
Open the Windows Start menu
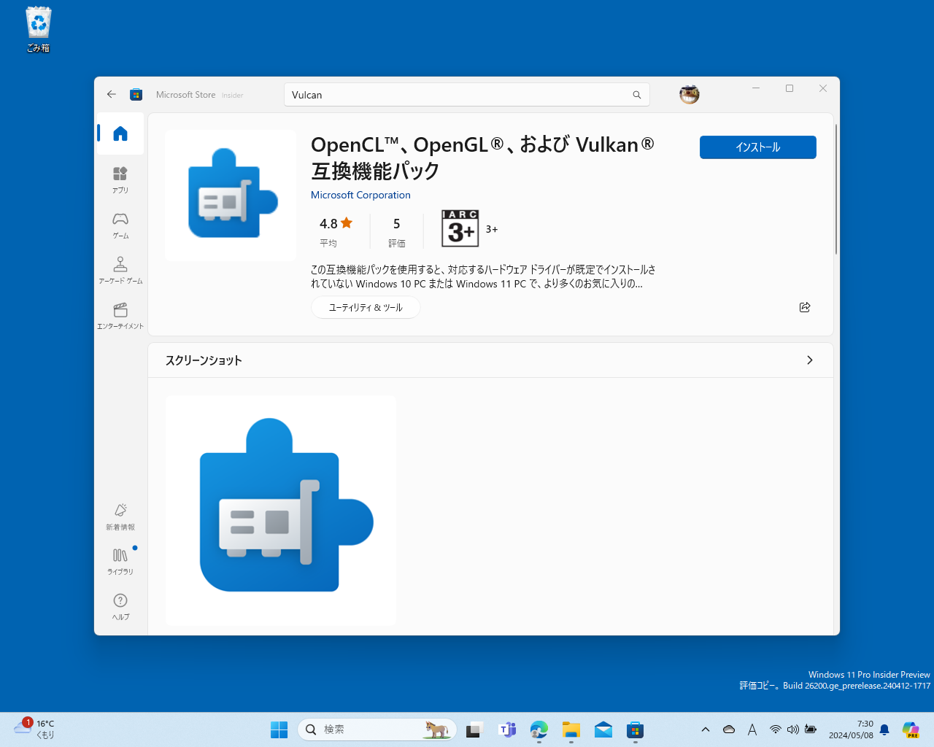(x=279, y=729)
